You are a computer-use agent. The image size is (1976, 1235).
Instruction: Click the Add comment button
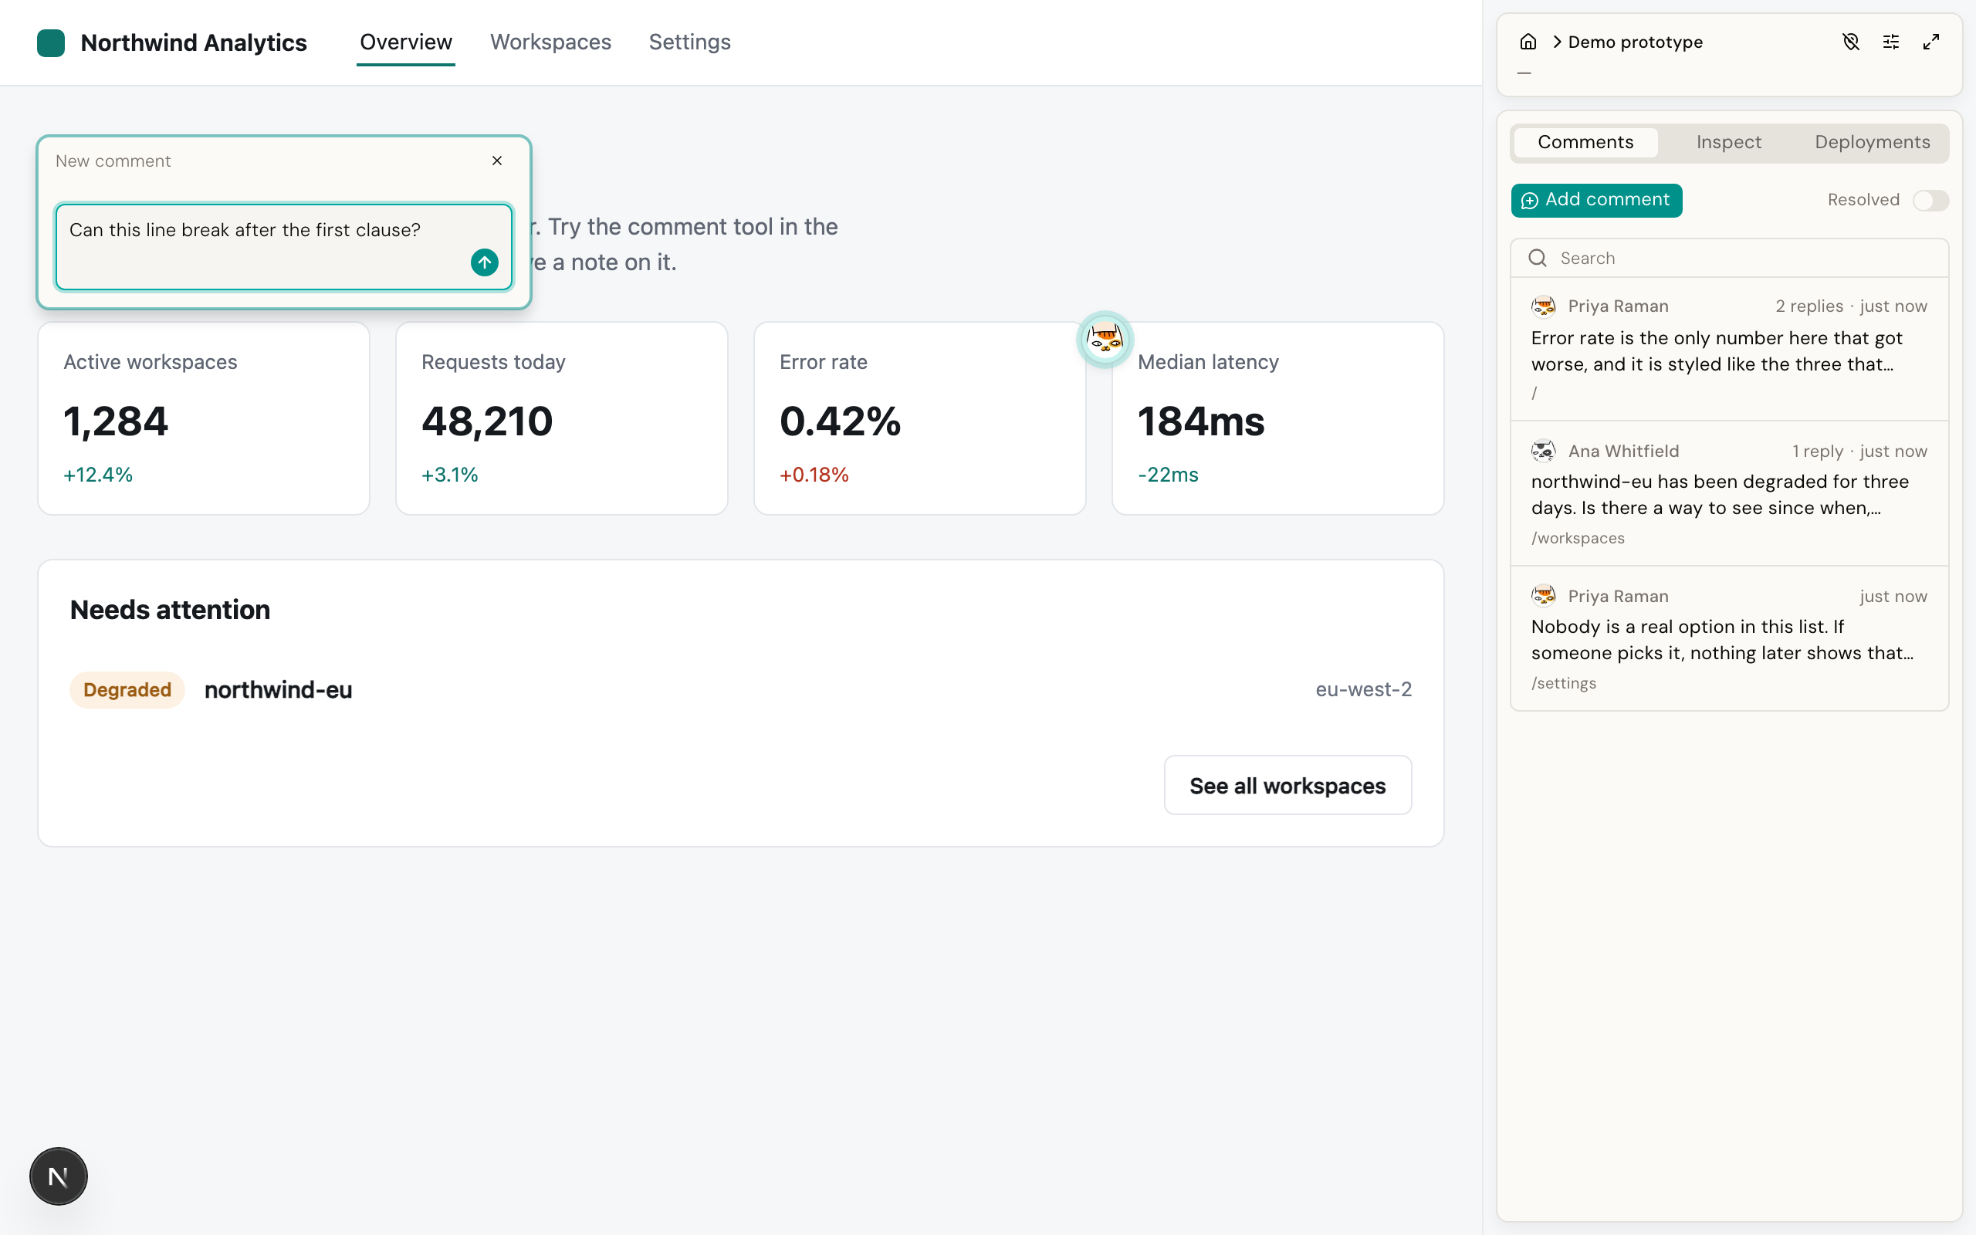coord(1596,200)
